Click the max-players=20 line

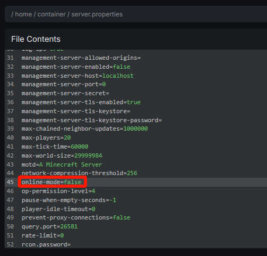46,138
